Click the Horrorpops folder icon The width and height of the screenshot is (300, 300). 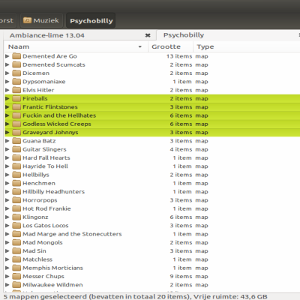tap(16, 200)
